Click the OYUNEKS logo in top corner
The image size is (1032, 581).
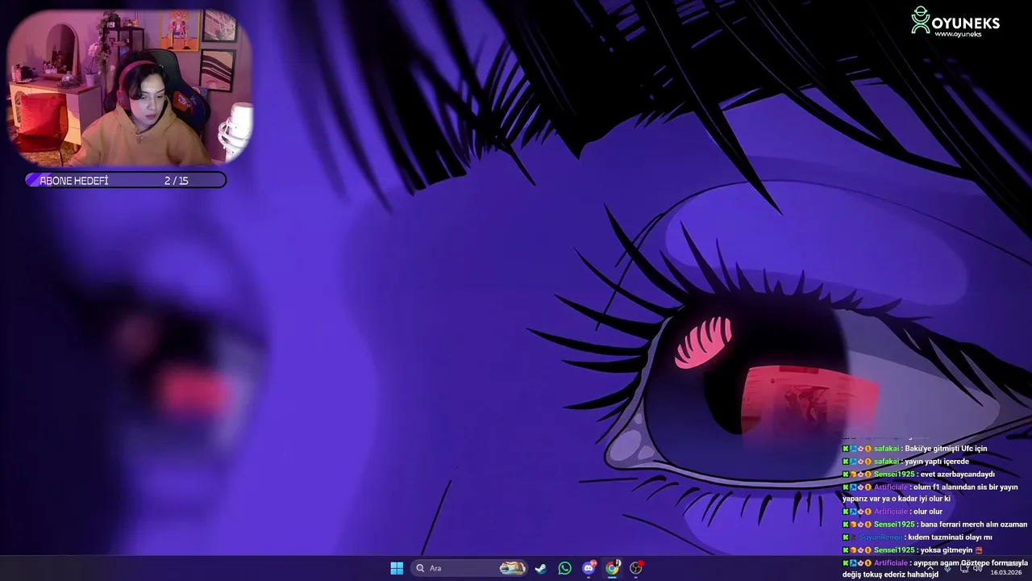point(955,21)
